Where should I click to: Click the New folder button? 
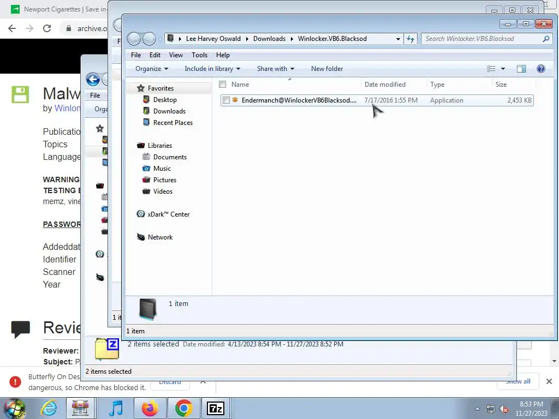click(x=327, y=69)
